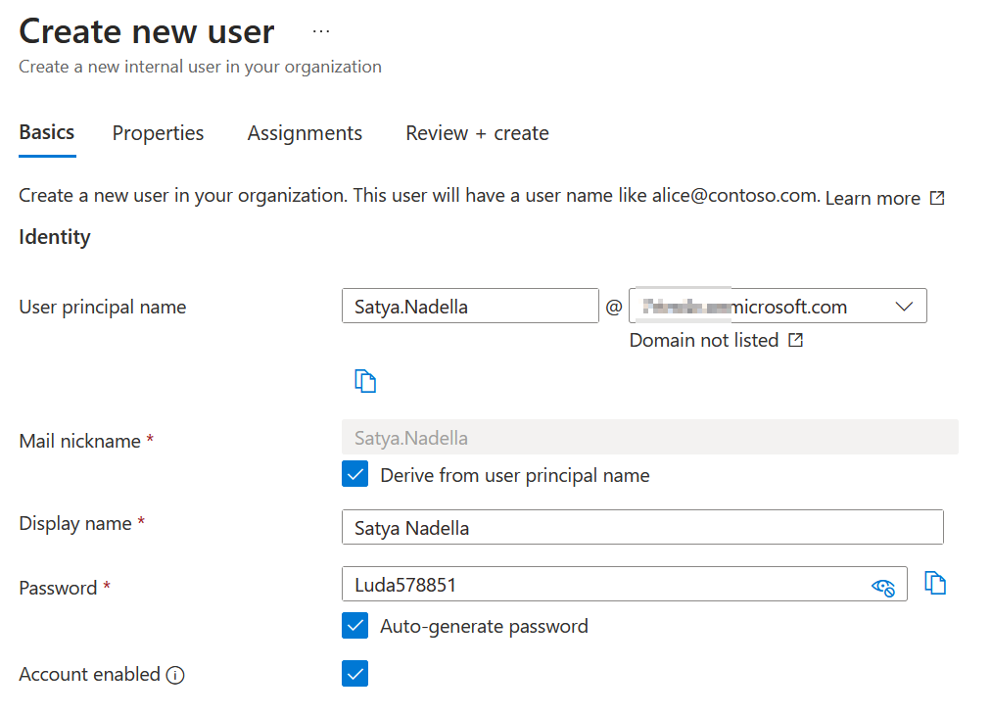Disable Auto-generate password
The height and width of the screenshot is (716, 991).
[355, 625]
